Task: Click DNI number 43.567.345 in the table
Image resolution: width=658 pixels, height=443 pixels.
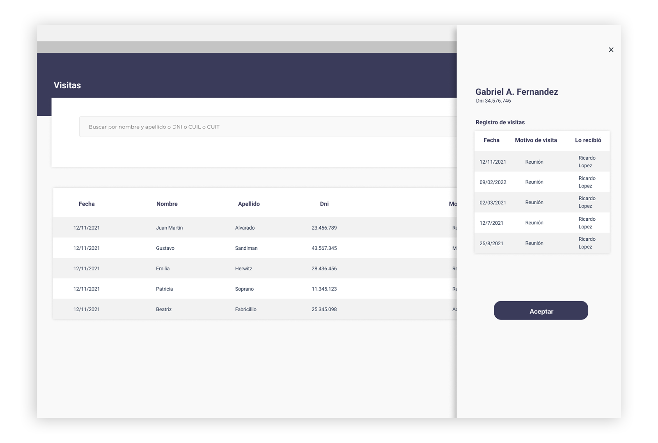Action: pos(324,248)
